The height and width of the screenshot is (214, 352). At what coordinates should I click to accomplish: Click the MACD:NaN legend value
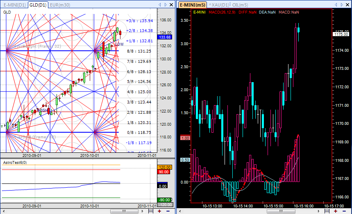click(x=289, y=12)
